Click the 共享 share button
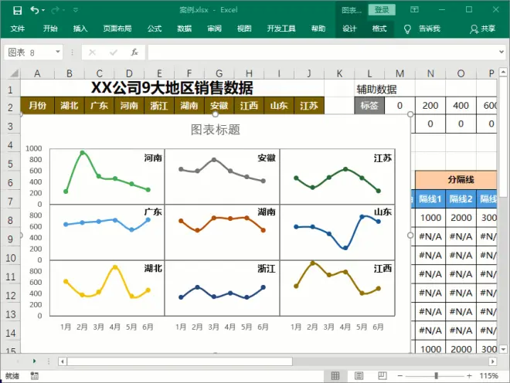This screenshot has height=383, width=510. pos(483,29)
